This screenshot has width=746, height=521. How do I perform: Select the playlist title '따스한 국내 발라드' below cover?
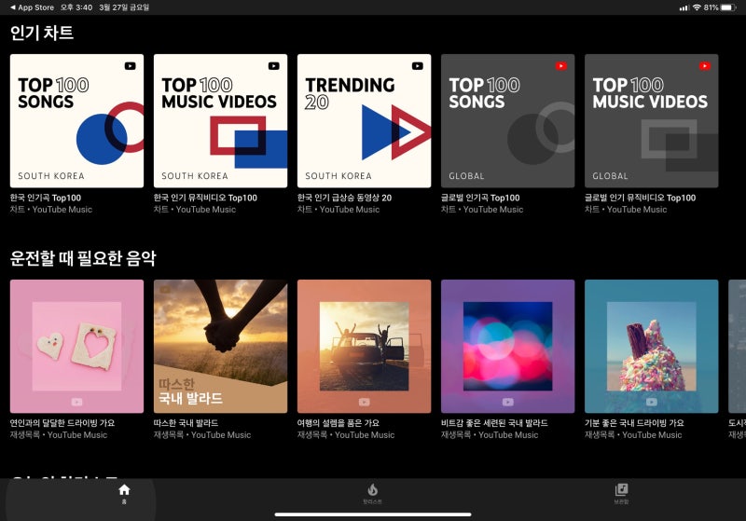point(186,423)
